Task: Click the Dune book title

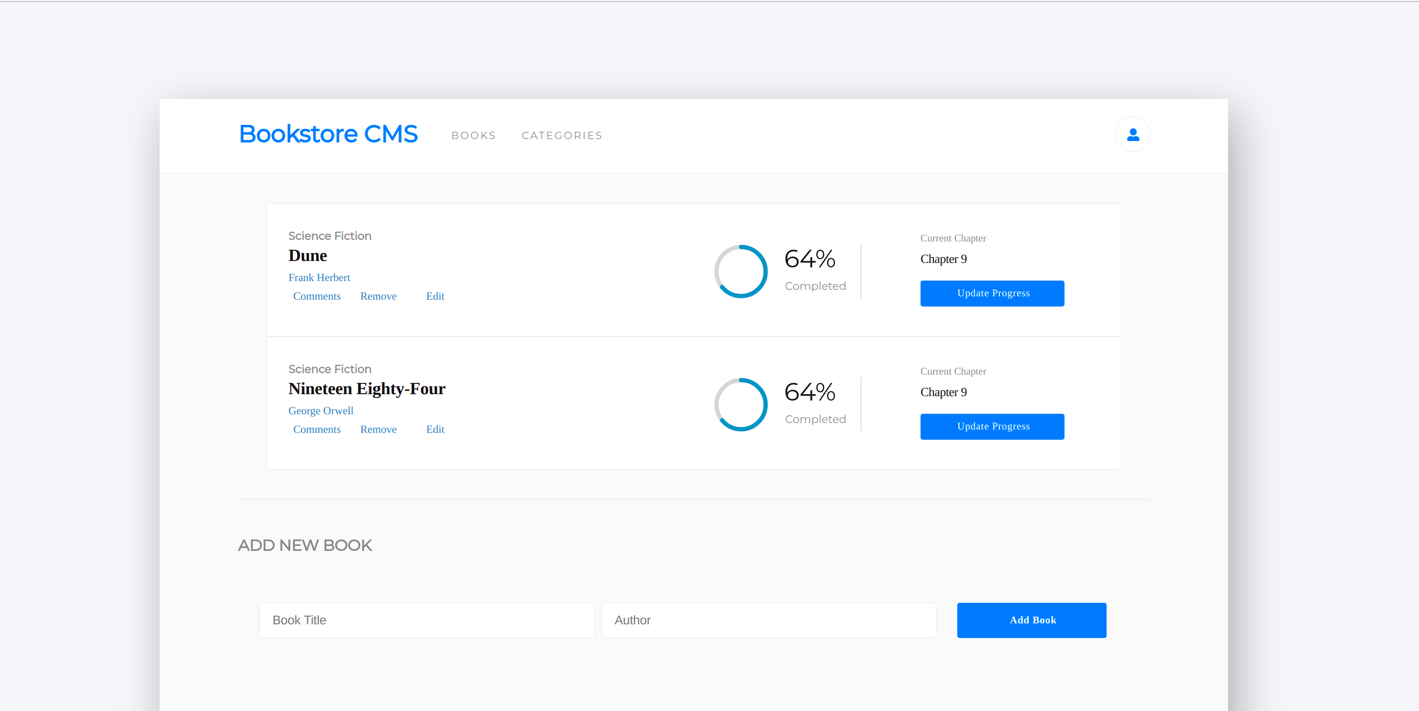Action: [307, 256]
